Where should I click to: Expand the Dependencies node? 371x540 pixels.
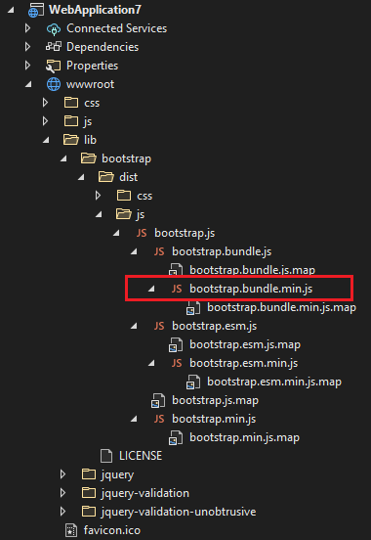tap(28, 47)
